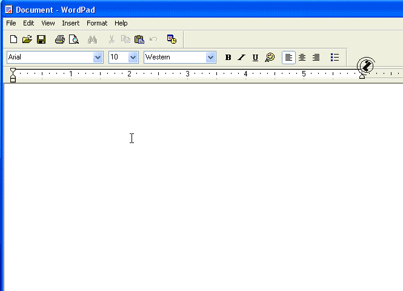The height and width of the screenshot is (291, 403).
Task: Open the Edit menu
Action: coord(28,23)
